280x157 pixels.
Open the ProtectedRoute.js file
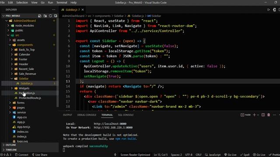point(29,98)
